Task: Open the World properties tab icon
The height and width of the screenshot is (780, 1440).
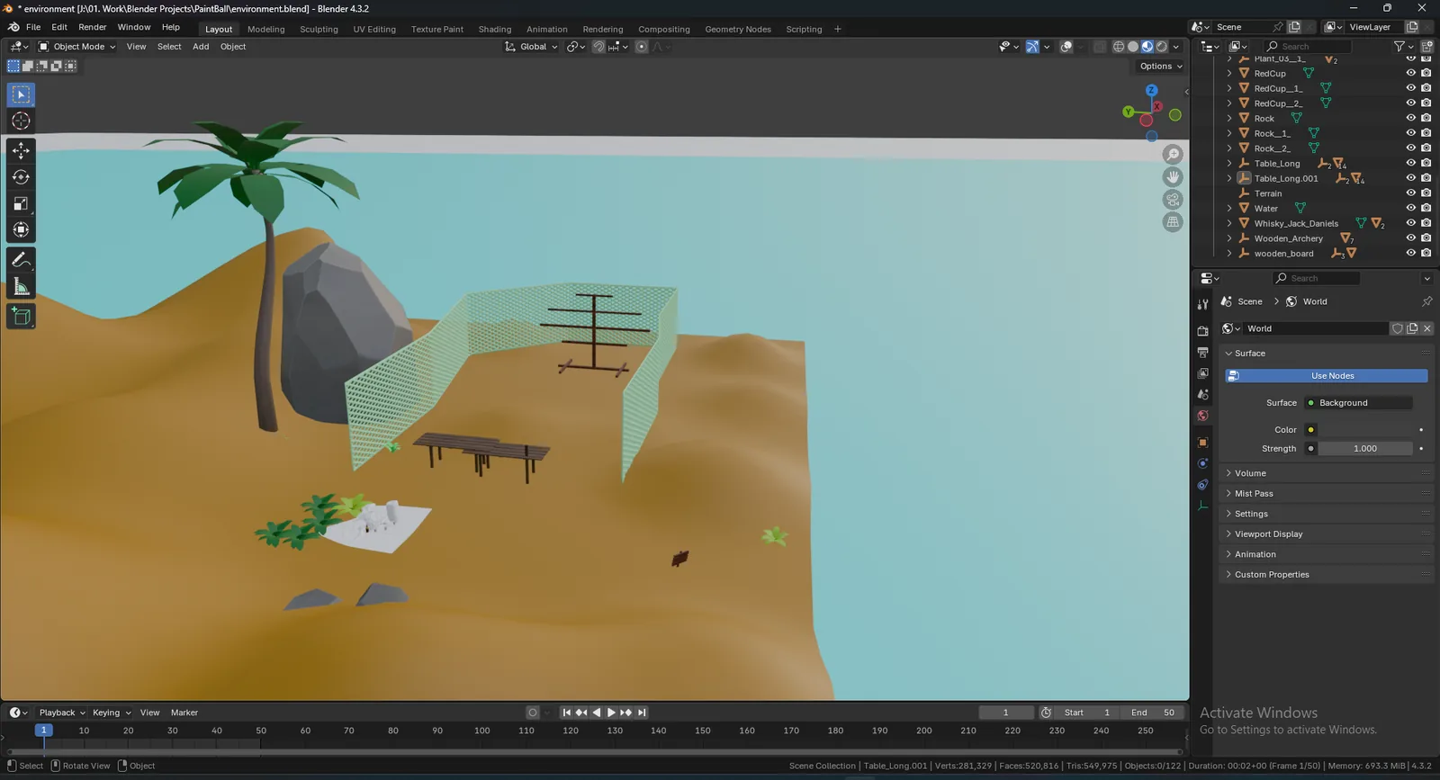Action: (1202, 416)
